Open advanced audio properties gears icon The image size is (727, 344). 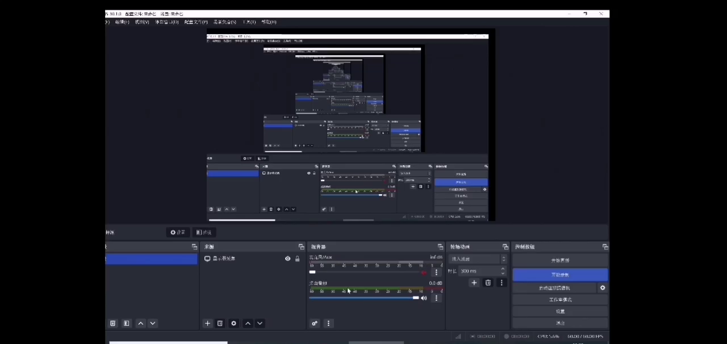(315, 323)
